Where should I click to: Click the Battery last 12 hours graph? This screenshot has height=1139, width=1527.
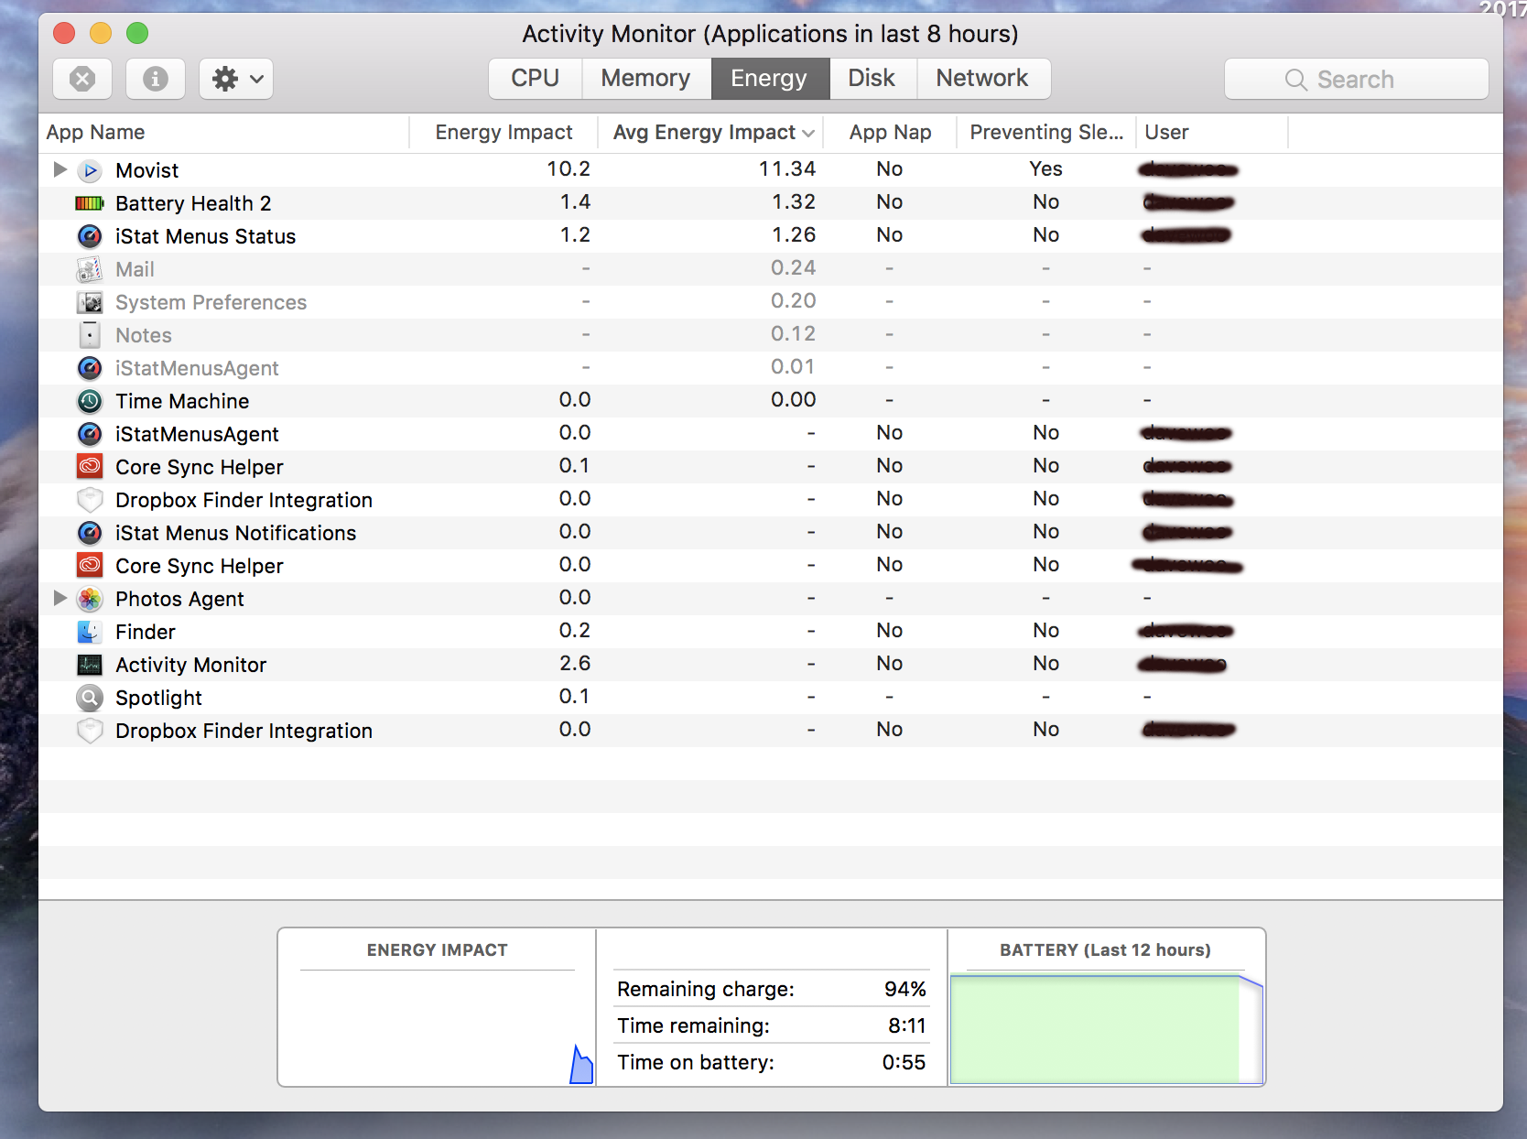point(1106,1029)
